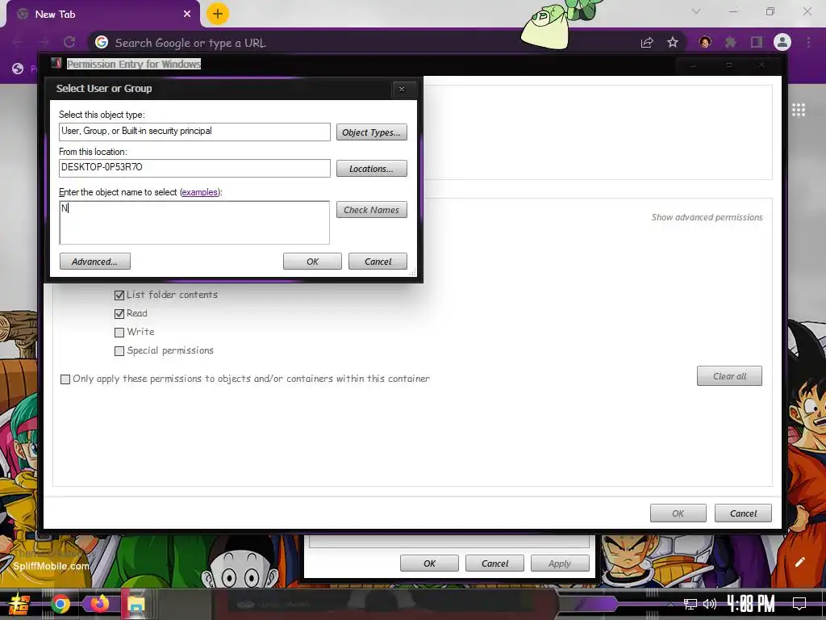Show hidden tray icons chevron
Viewport: 826px width, 620px height.
(x=670, y=604)
